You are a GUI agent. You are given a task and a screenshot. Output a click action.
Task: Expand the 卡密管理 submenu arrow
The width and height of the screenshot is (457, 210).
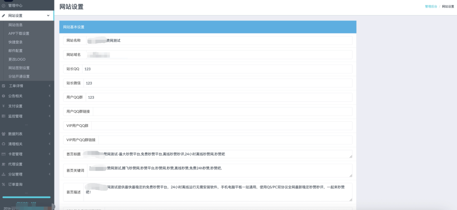click(x=49, y=154)
